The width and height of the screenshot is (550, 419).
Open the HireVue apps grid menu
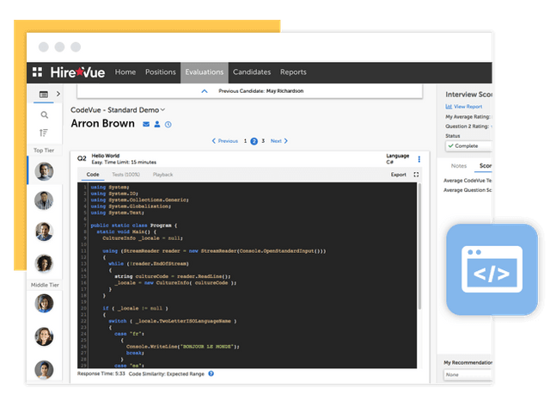38,72
